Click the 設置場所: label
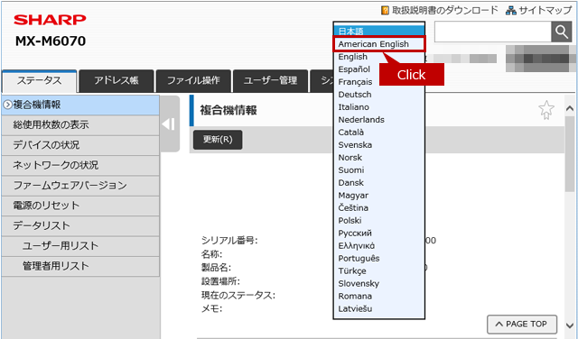578x339 pixels. tap(220, 281)
